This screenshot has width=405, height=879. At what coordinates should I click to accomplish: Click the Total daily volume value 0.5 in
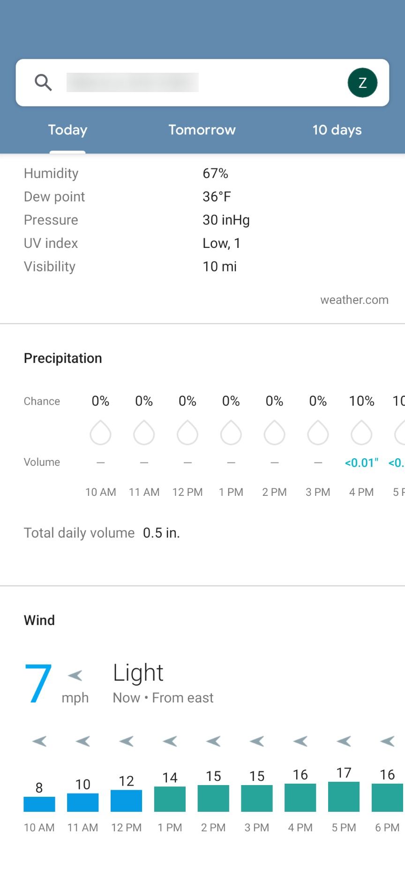(161, 532)
